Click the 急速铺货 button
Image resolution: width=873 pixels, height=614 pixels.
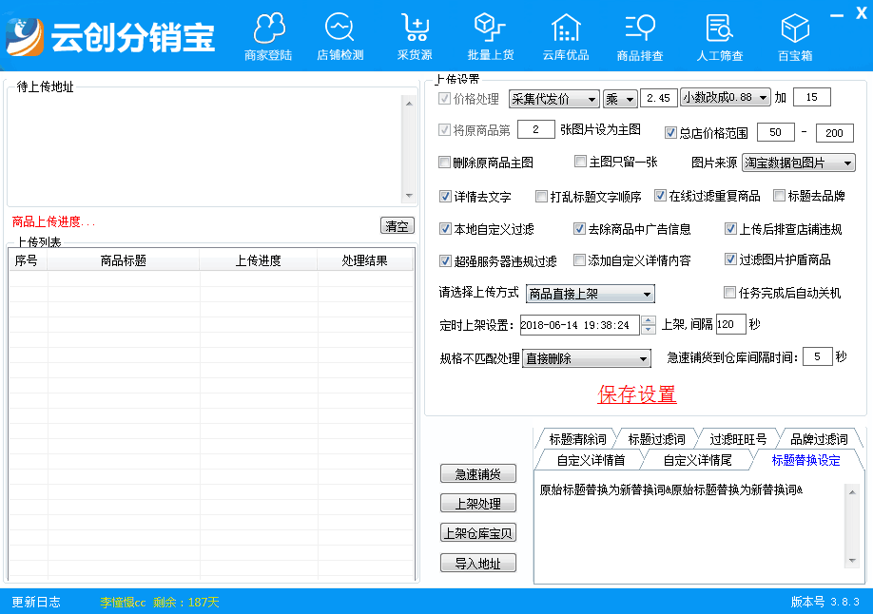(x=477, y=473)
